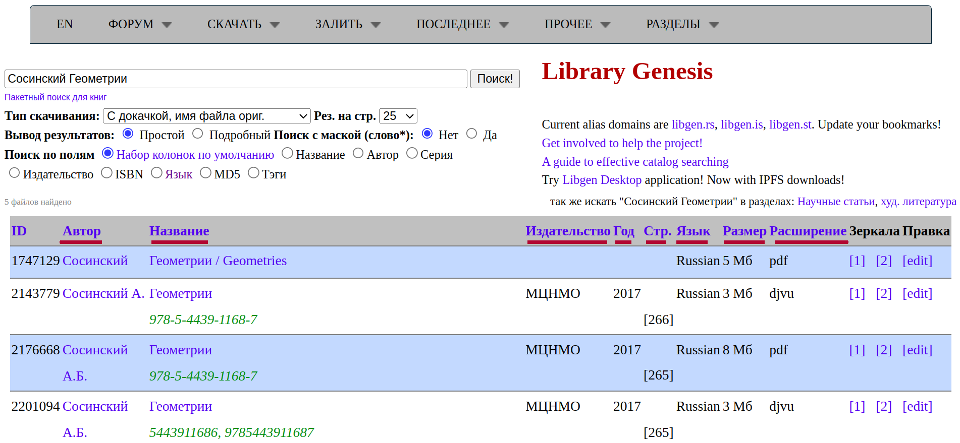
Task: Search in худ. литература section
Action: (x=918, y=202)
